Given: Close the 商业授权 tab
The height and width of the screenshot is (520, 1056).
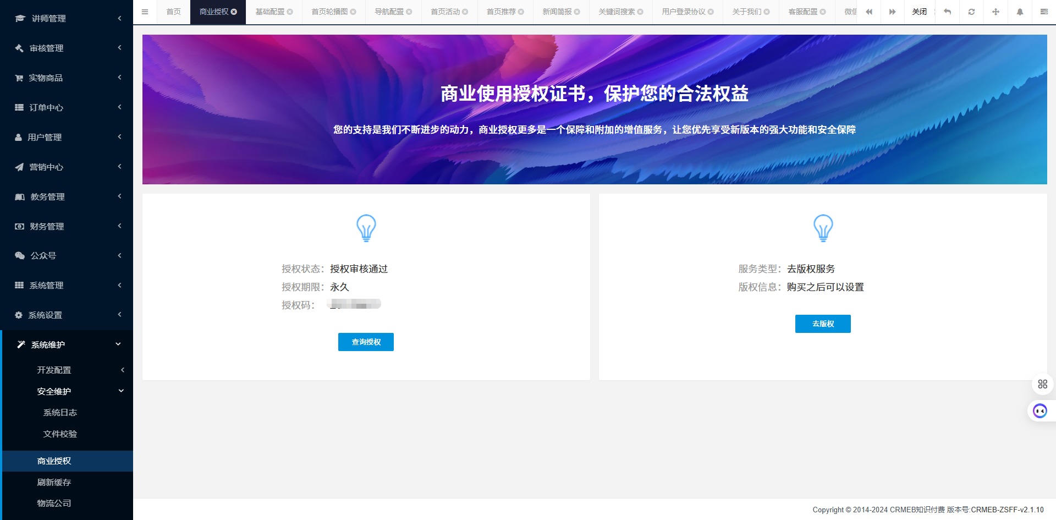Looking at the screenshot, I should coord(234,12).
